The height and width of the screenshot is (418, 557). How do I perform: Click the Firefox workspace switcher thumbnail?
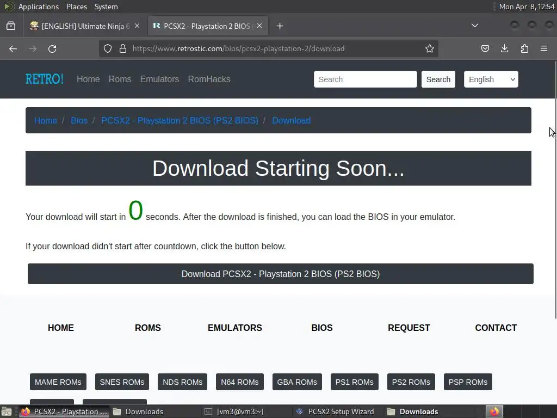[x=494, y=411]
